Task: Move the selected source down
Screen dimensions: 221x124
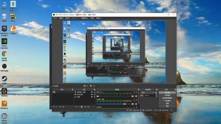Action: coord(88,107)
